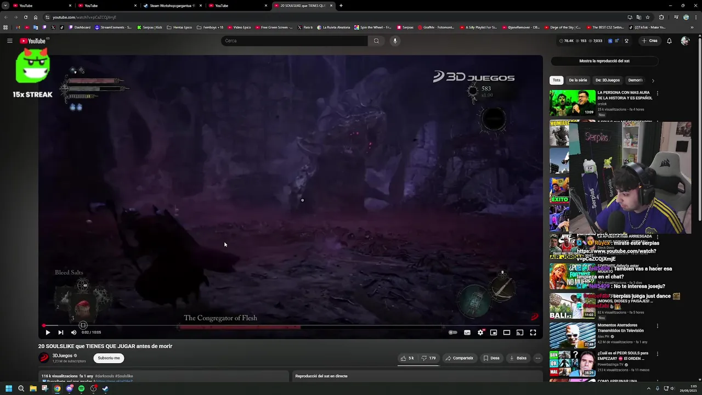Go to YouTube home via the logo
702x395 pixels.
33,41
